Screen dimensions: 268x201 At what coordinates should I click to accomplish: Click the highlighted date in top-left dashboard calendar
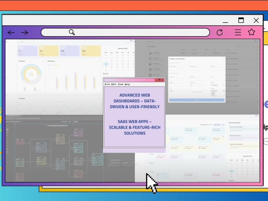click(x=106, y=64)
